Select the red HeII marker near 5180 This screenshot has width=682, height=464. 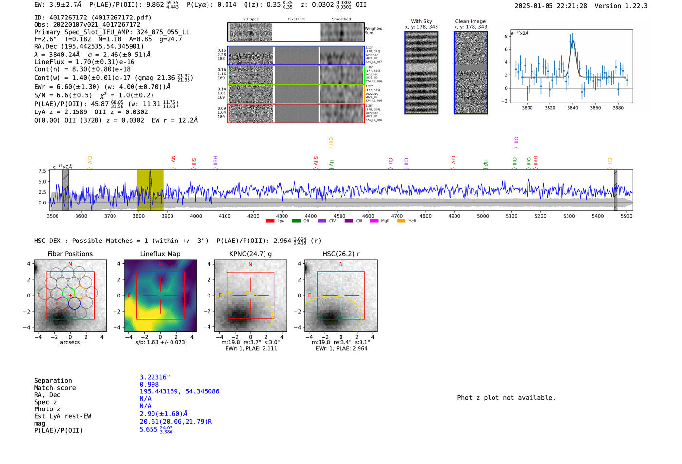click(535, 163)
